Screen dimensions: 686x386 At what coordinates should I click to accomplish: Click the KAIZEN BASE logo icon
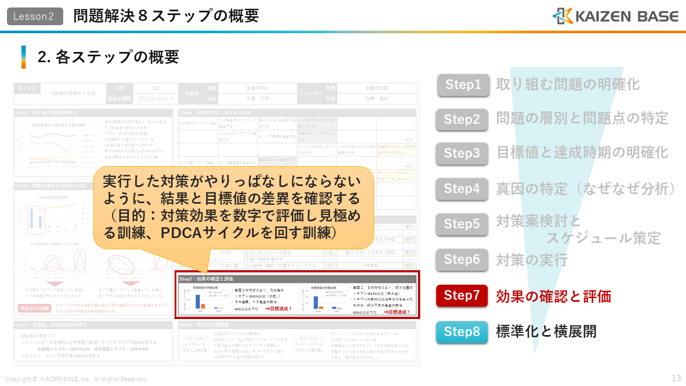click(x=562, y=16)
